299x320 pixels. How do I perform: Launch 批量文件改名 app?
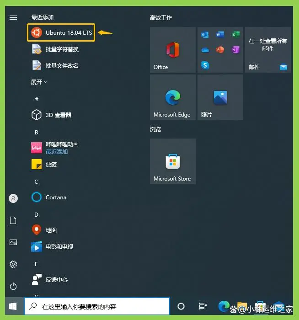click(55, 65)
